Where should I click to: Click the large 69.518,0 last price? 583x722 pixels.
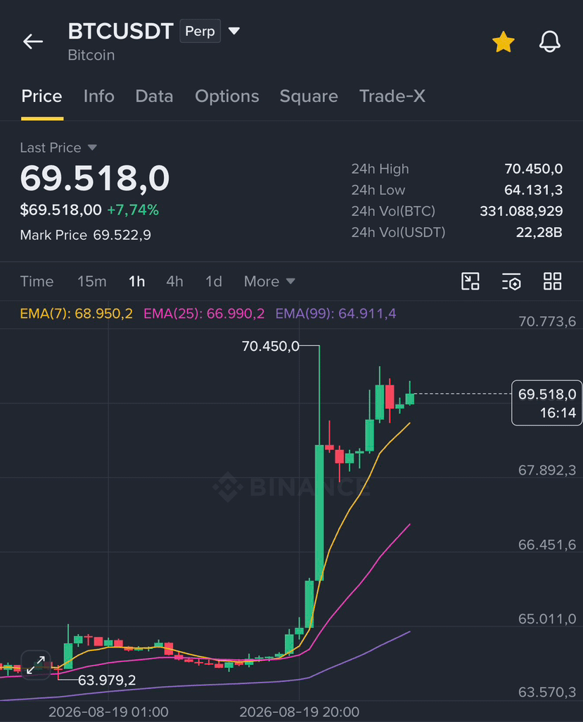pyautogui.click(x=95, y=178)
